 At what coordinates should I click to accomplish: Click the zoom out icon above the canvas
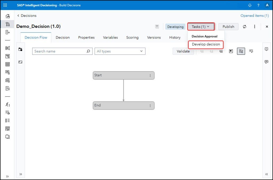tap(211, 51)
